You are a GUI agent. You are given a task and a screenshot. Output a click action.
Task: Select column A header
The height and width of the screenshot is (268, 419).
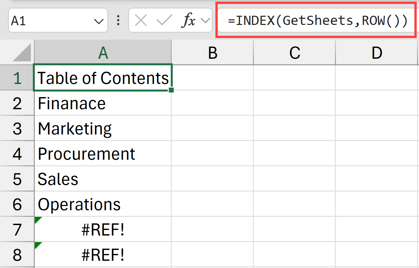pyautogui.click(x=103, y=53)
